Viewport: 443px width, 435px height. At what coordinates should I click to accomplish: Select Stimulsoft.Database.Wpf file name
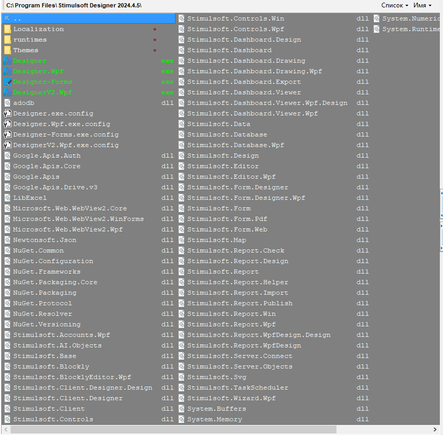click(x=236, y=145)
